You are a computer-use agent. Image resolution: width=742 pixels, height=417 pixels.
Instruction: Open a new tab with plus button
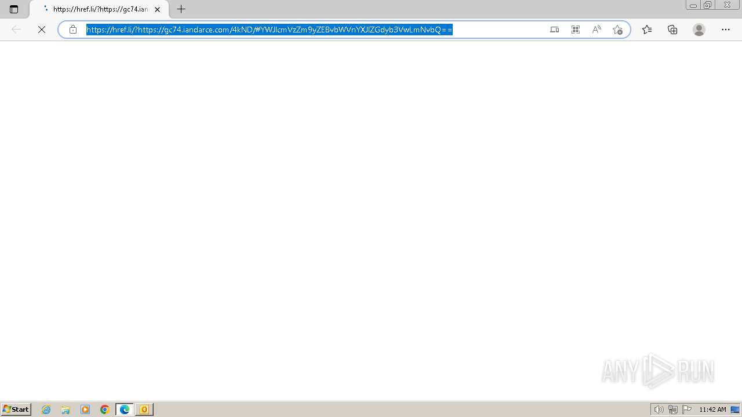(x=181, y=9)
